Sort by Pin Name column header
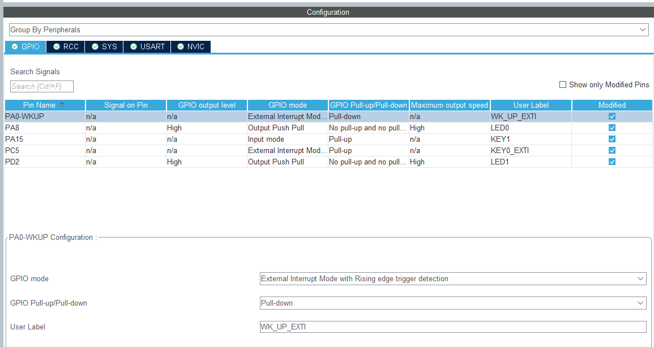The image size is (654, 347). pos(39,105)
